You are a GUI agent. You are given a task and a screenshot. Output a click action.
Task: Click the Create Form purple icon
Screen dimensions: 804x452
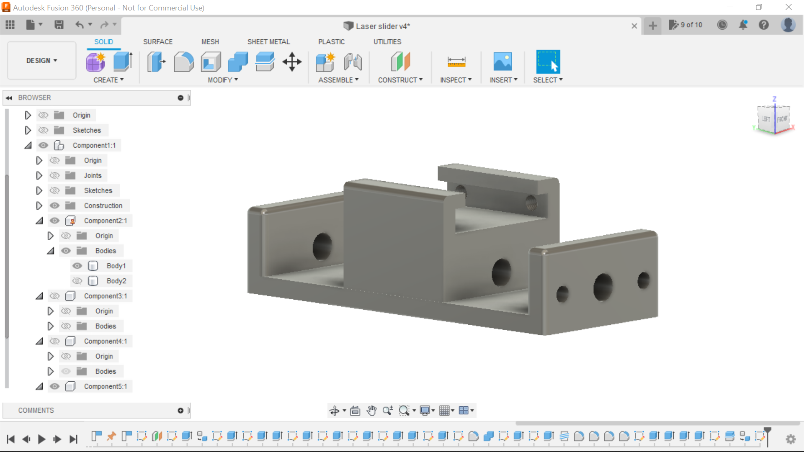point(96,62)
